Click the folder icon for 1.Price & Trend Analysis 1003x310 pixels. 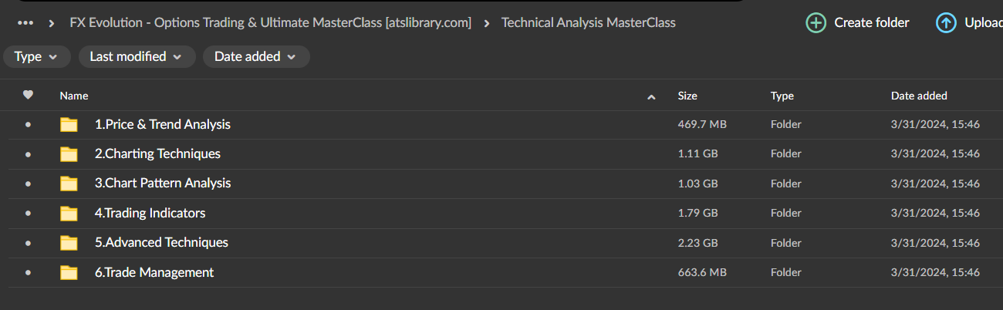[69, 125]
